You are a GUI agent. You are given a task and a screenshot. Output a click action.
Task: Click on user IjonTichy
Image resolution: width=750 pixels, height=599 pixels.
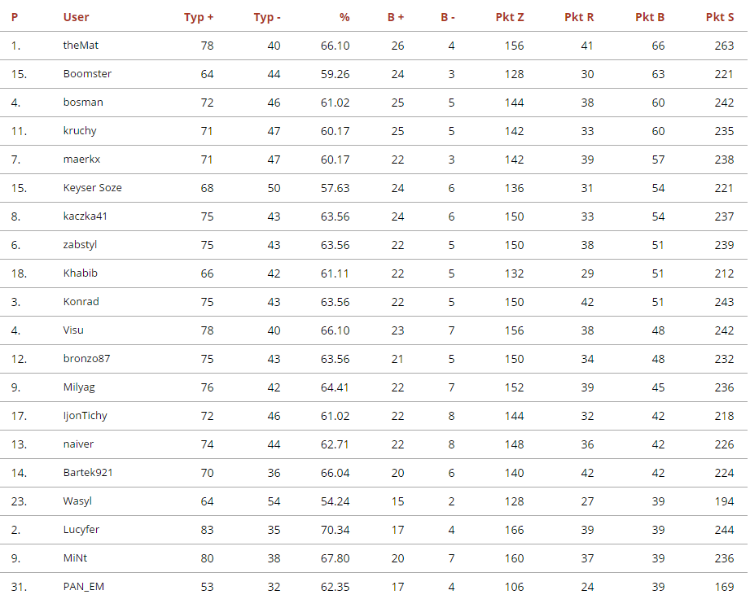85,416
